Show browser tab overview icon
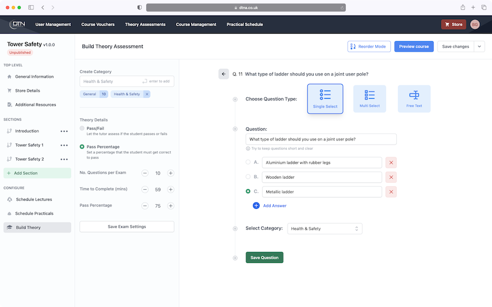 483,8
